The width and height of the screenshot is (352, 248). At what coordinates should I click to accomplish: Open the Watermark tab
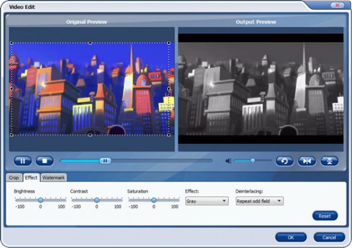coord(53,178)
